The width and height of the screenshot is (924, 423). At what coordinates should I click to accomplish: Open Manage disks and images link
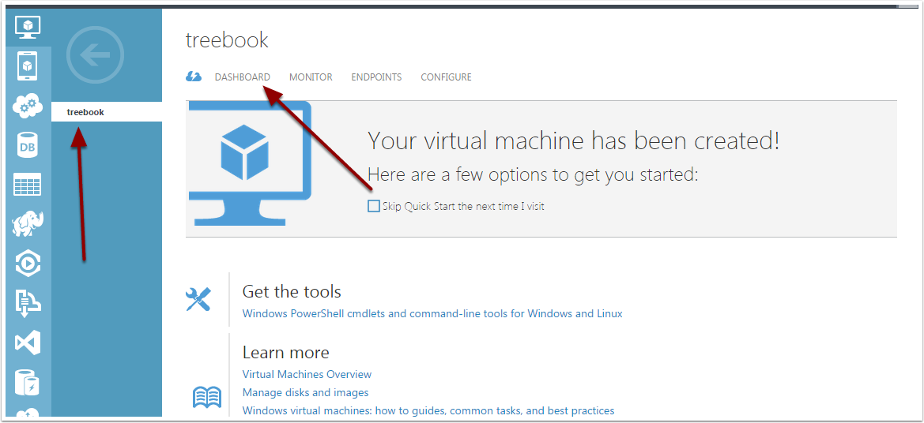[305, 392]
